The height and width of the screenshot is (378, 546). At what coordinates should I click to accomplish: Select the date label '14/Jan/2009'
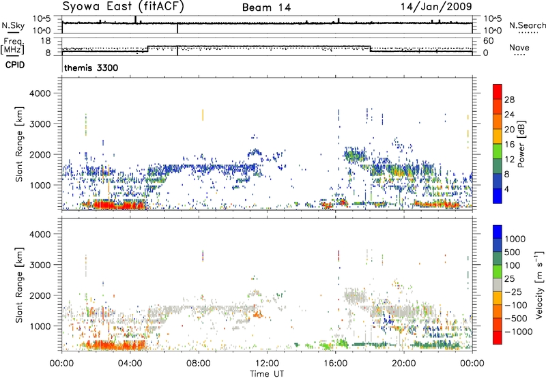(436, 7)
